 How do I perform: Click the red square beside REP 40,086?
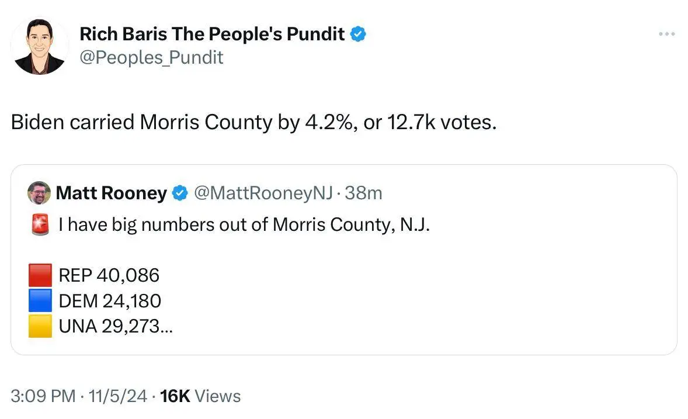point(40,275)
